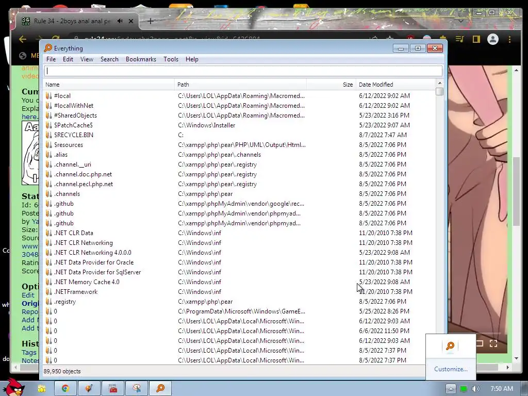
Task: Click the Everything result list scroll-up arrow
Action: pos(439,83)
